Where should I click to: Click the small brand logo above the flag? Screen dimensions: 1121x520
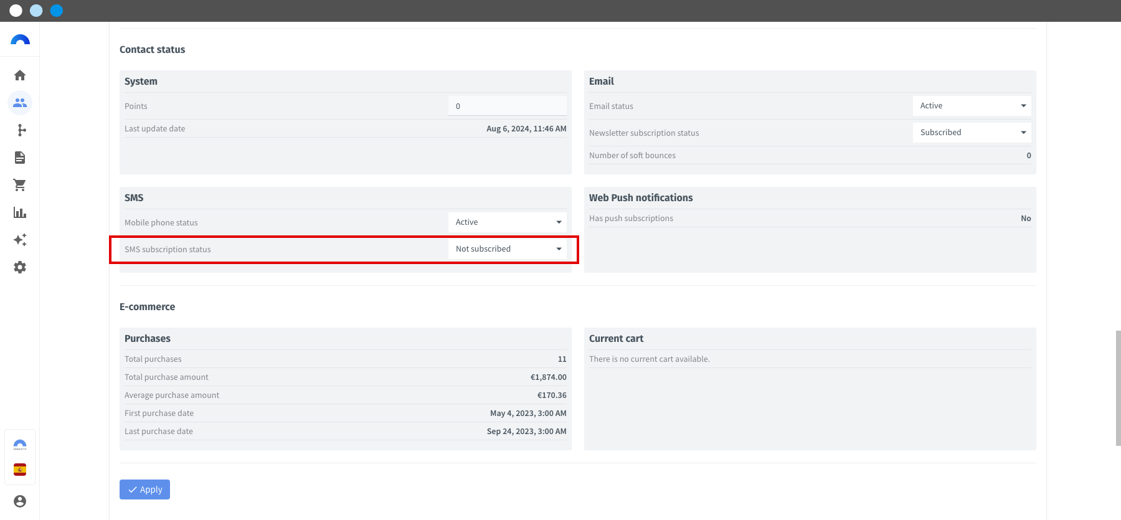[20, 445]
